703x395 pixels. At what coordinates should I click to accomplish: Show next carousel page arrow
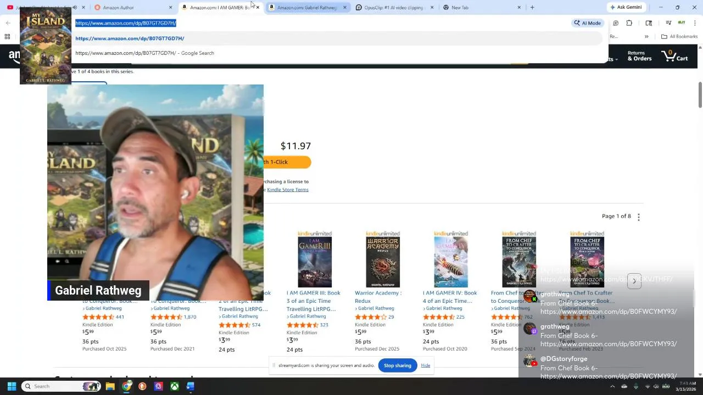tap(634, 281)
